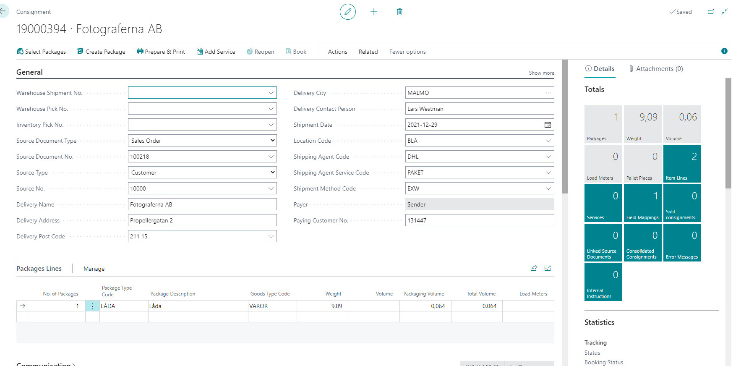
Task: Open the Actions menu
Action: point(337,52)
